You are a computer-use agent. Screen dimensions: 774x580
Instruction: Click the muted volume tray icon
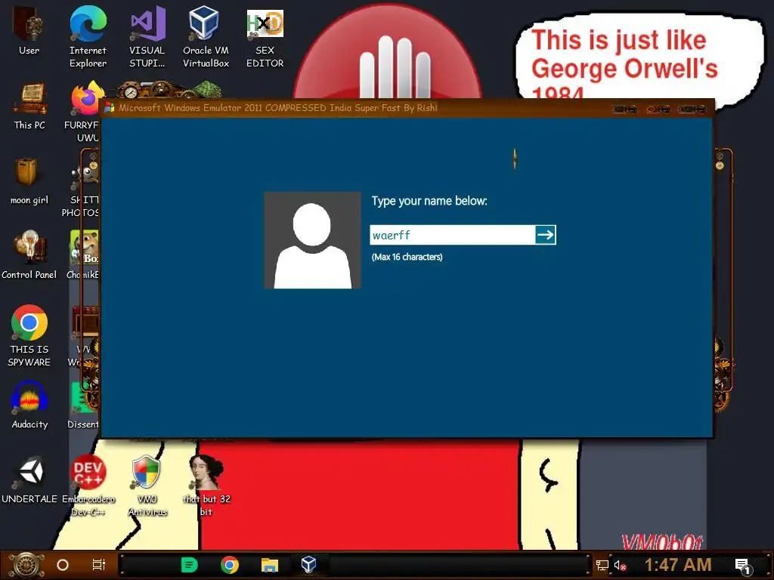pyautogui.click(x=620, y=565)
